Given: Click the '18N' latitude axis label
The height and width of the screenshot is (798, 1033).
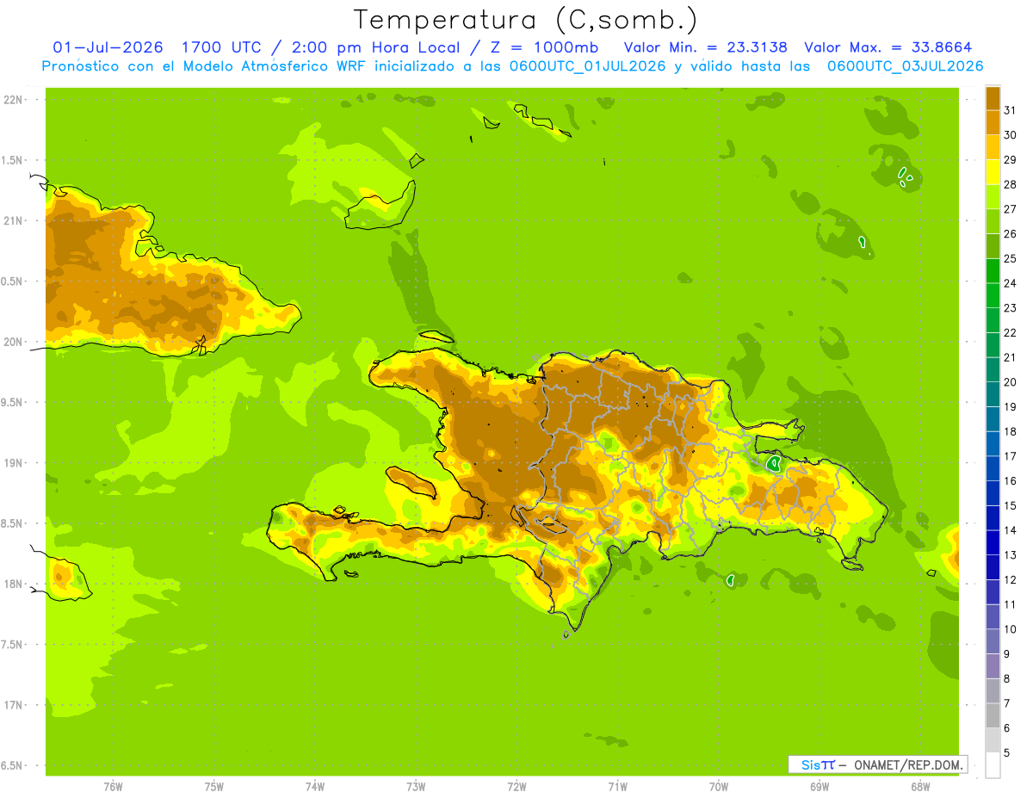Looking at the screenshot, I should pos(13,584).
